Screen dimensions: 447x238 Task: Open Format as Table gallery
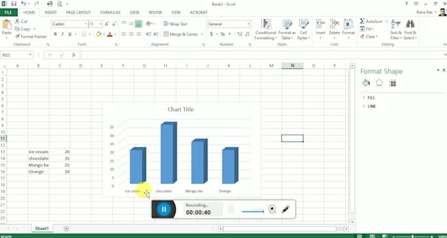[x=287, y=30]
